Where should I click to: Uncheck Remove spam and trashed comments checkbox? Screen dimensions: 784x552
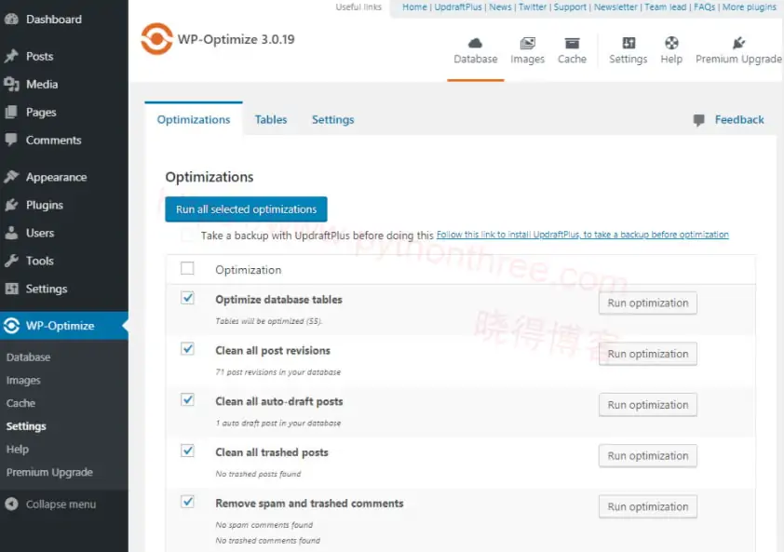(187, 502)
